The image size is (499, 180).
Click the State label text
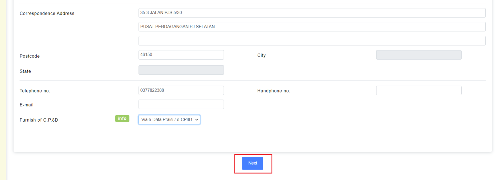pyautogui.click(x=25, y=71)
